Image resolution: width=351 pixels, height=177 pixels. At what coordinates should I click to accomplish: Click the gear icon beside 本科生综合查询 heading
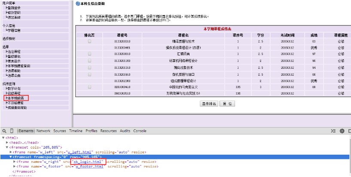coord(78,3)
